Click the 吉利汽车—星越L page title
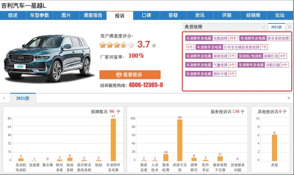The height and width of the screenshot is (175, 294). tap(23, 6)
